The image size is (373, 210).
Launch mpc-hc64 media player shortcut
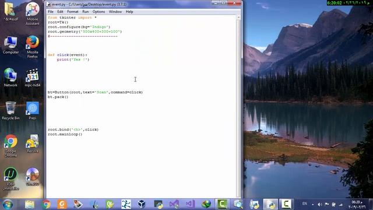click(x=33, y=78)
